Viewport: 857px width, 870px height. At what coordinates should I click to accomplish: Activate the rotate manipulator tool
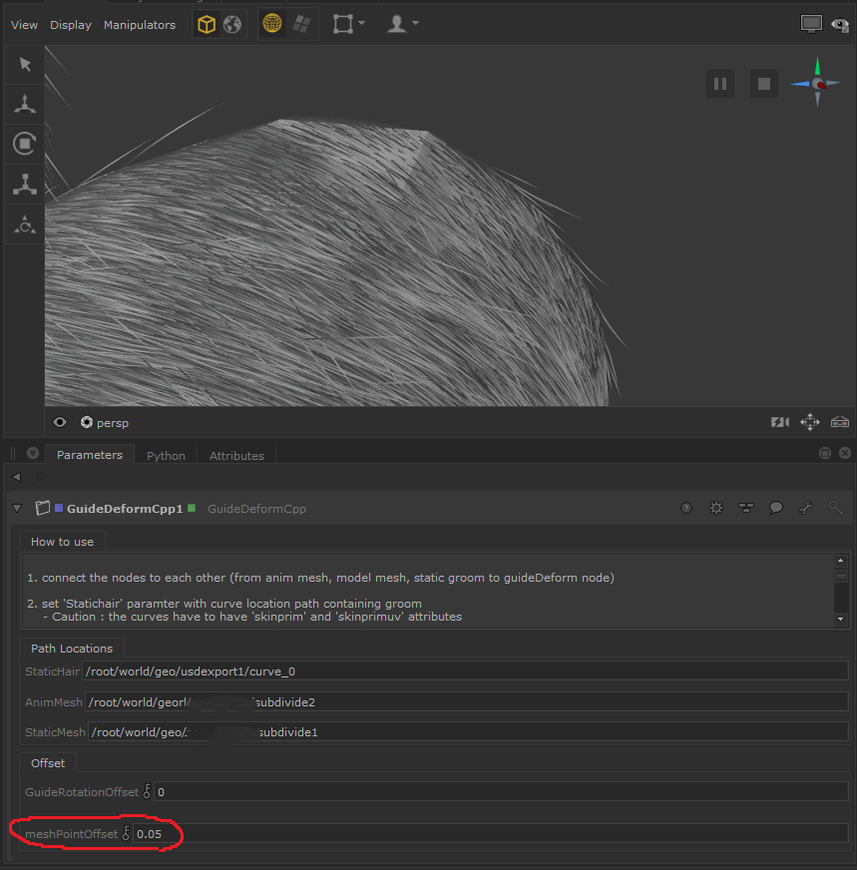click(x=25, y=144)
